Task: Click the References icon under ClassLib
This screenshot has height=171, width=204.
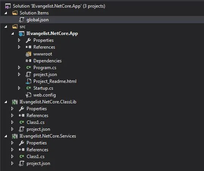Action: pyautogui.click(x=22, y=116)
